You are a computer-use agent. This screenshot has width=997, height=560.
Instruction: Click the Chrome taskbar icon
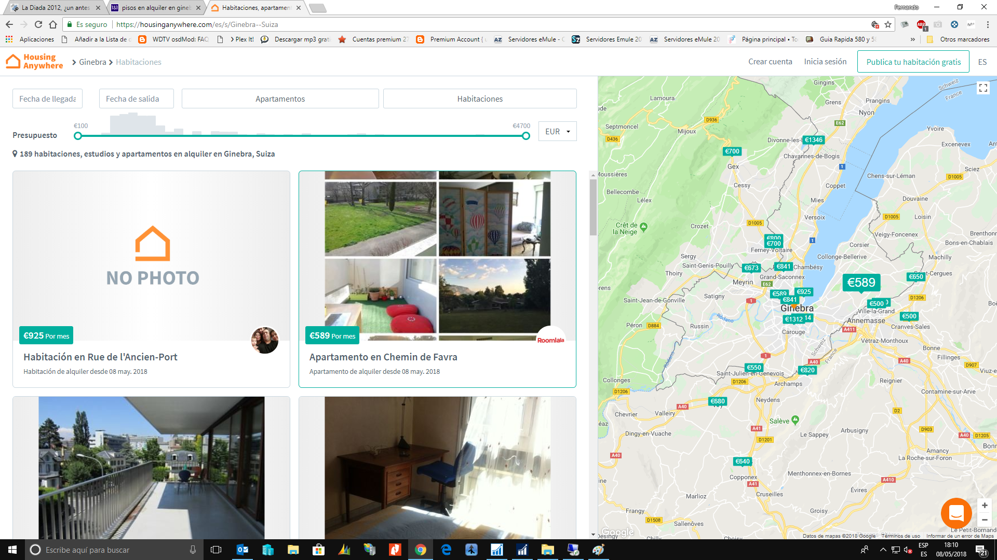pos(421,550)
